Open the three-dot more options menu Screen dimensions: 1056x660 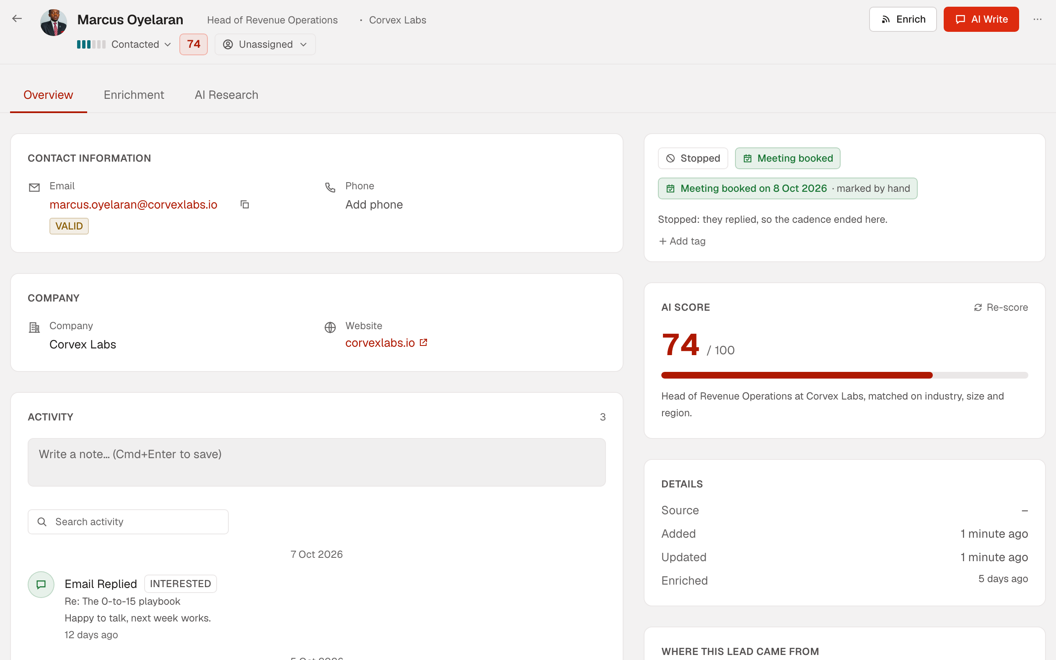click(x=1038, y=19)
